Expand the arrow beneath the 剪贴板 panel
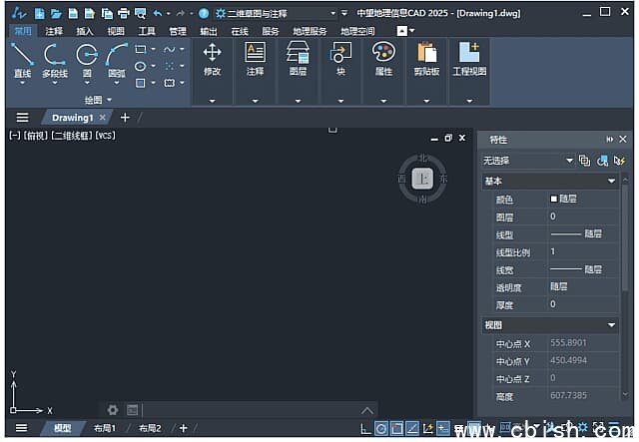 pyautogui.click(x=426, y=101)
